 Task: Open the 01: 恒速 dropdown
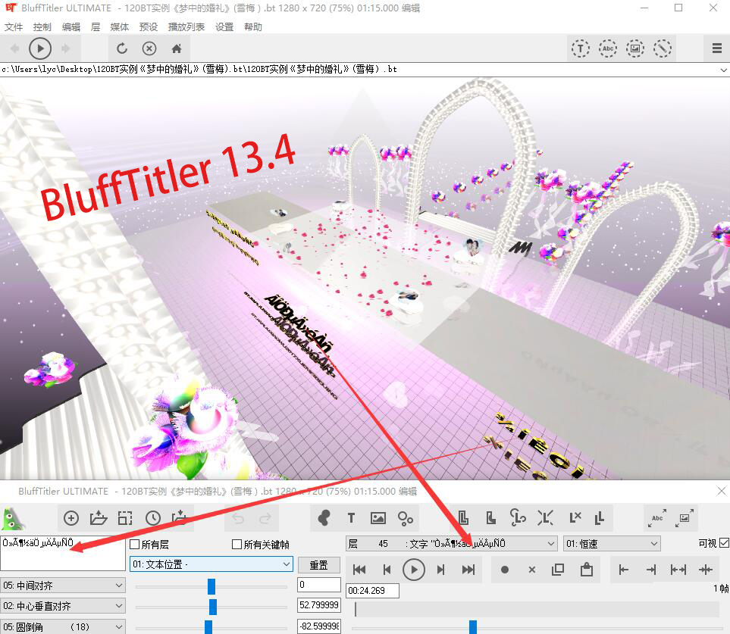[612, 543]
